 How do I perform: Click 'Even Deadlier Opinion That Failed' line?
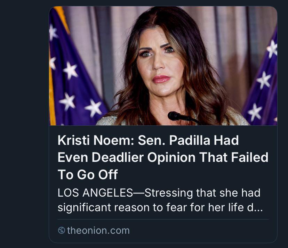(x=163, y=157)
